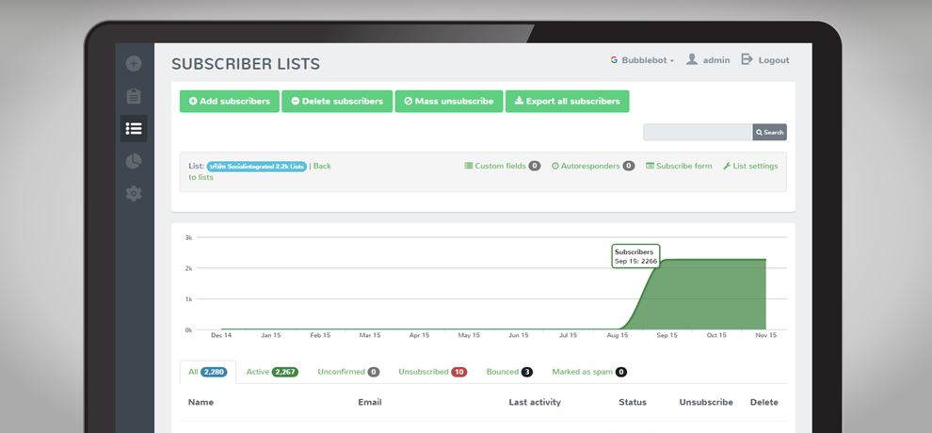The width and height of the screenshot is (932, 433).
Task: Click Export all subscribers button
Action: tap(567, 101)
